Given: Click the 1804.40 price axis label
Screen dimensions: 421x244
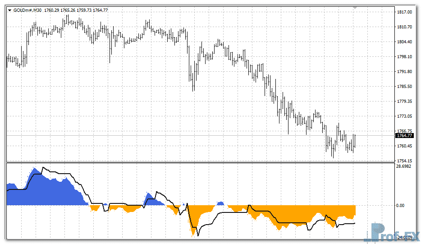Looking at the screenshot, I should click(403, 42).
